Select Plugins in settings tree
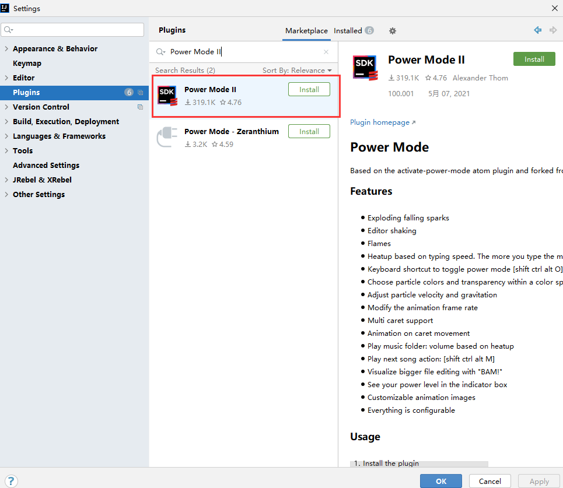Image resolution: width=563 pixels, height=488 pixels. (74, 93)
